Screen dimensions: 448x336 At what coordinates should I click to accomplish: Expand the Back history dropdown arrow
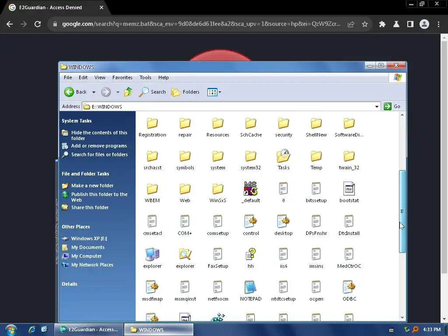[94, 92]
